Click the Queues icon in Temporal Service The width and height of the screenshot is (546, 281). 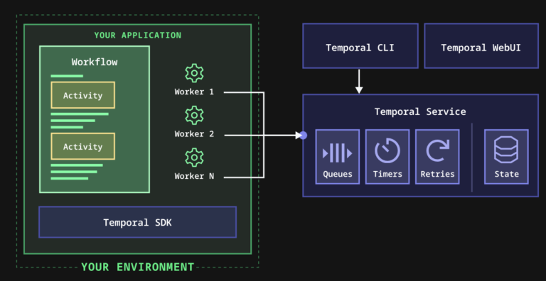pyautogui.click(x=338, y=153)
